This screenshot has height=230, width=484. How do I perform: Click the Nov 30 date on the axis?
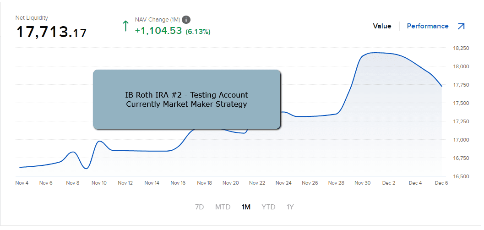coord(362,183)
